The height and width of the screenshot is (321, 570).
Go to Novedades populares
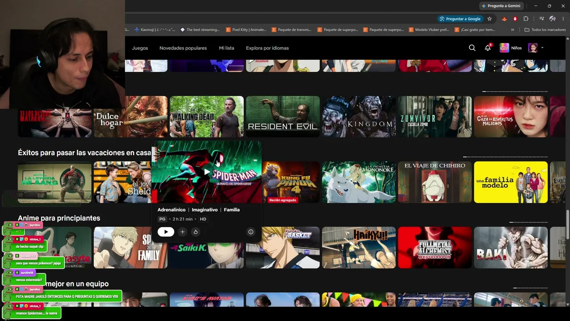point(183,48)
